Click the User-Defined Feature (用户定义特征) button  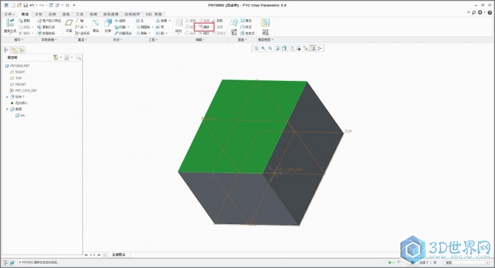pos(49,21)
